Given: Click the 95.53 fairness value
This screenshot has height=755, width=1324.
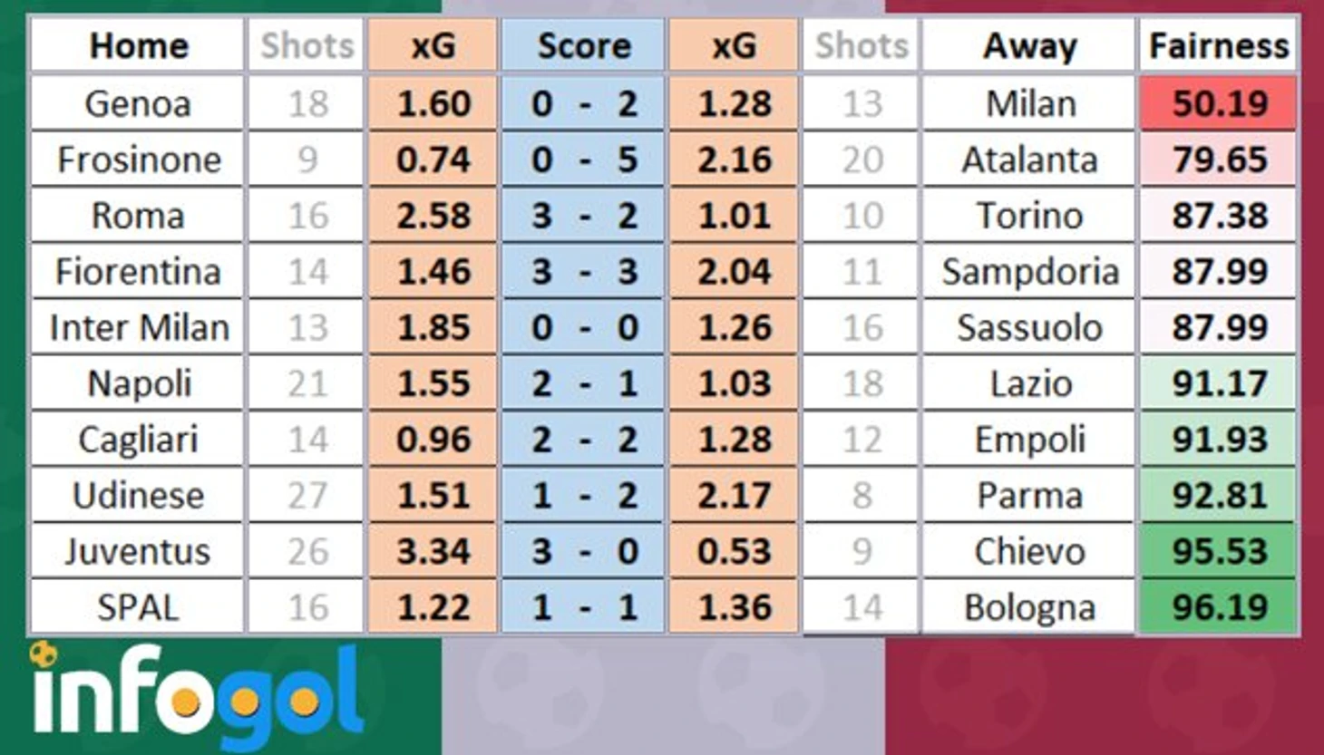Looking at the screenshot, I should pos(1218,551).
